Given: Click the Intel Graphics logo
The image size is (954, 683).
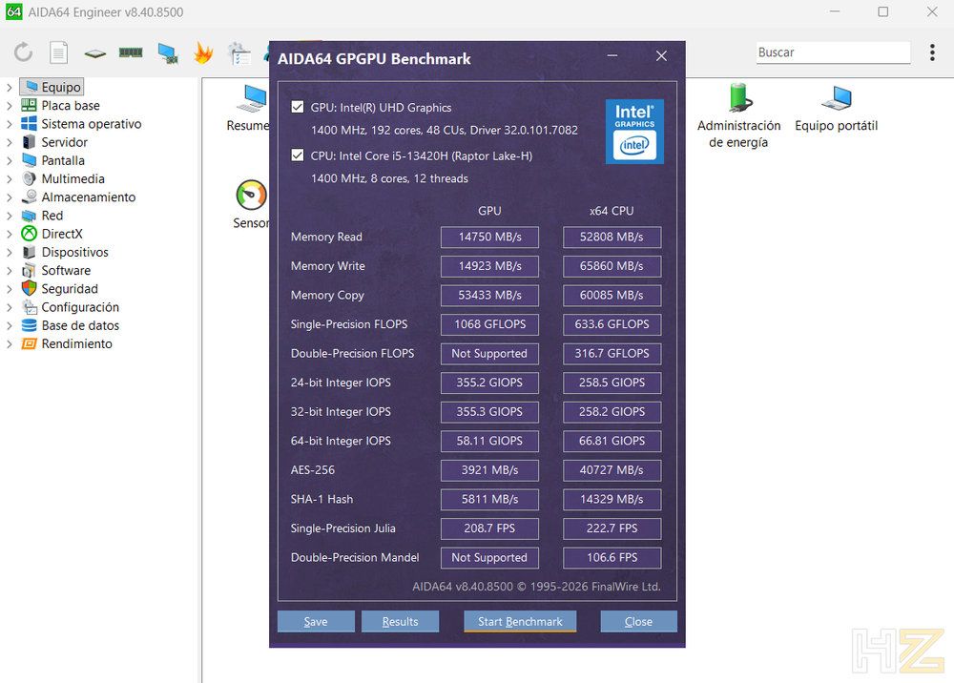Looking at the screenshot, I should click(x=634, y=132).
